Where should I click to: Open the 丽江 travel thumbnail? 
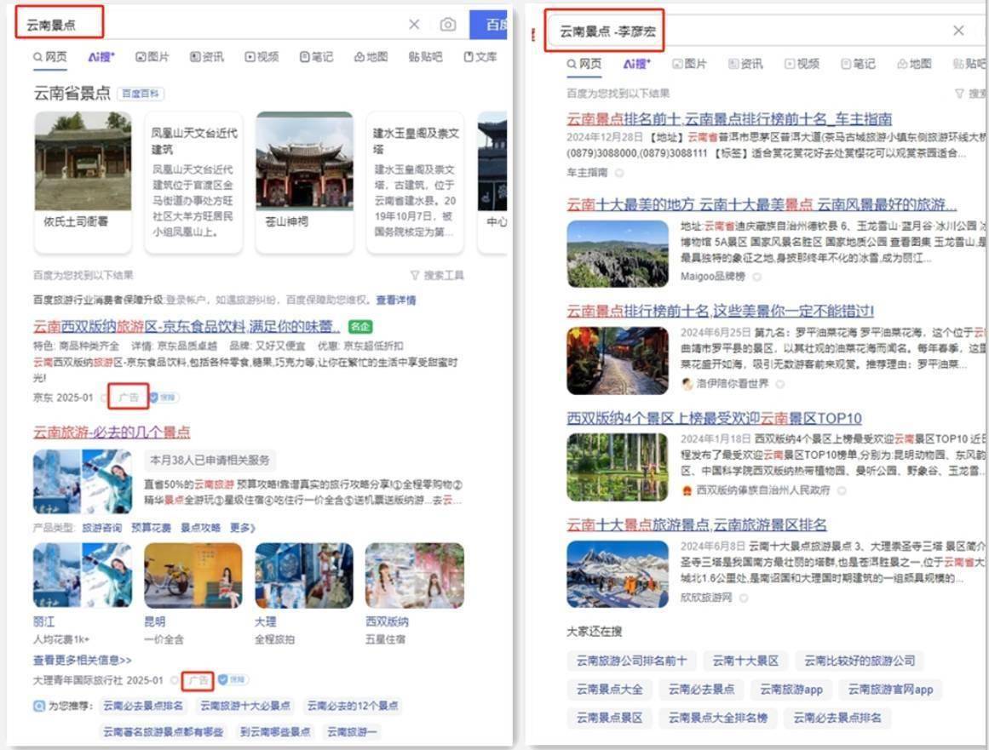coord(83,575)
